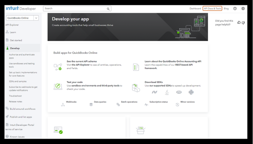The width and height of the screenshot is (253, 144).
Task: Click the Test your code laptop icon
Action: click(58, 87)
